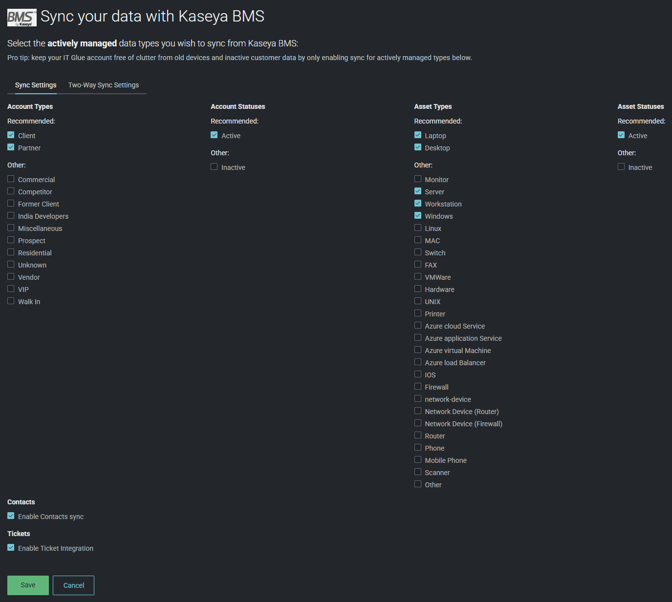Uncheck Enable Ticket Integration
This screenshot has height=602, width=672.
coord(11,547)
